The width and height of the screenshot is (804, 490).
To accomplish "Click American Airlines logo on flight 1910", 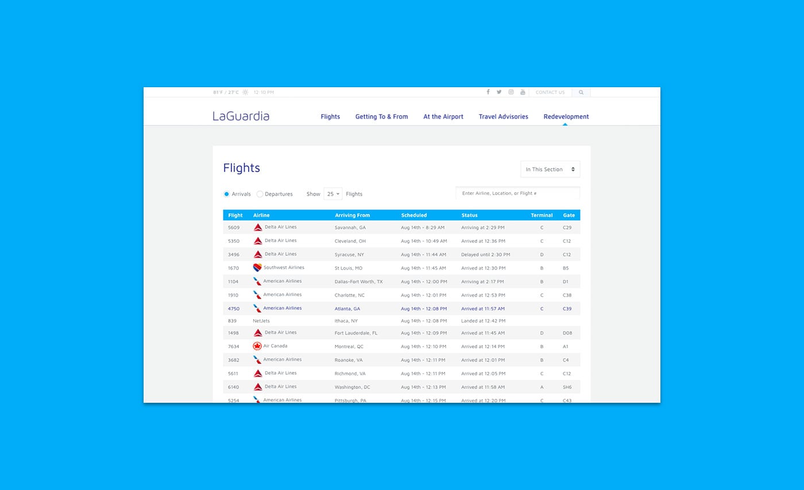I will 257,295.
